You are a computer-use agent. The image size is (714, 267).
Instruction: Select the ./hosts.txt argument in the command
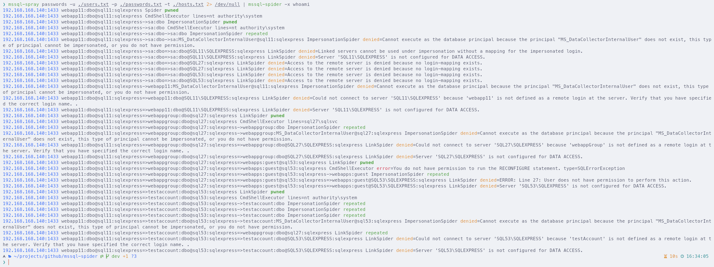click(188, 4)
